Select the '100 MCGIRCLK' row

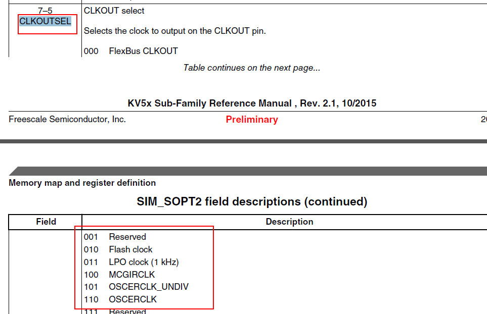(119, 275)
